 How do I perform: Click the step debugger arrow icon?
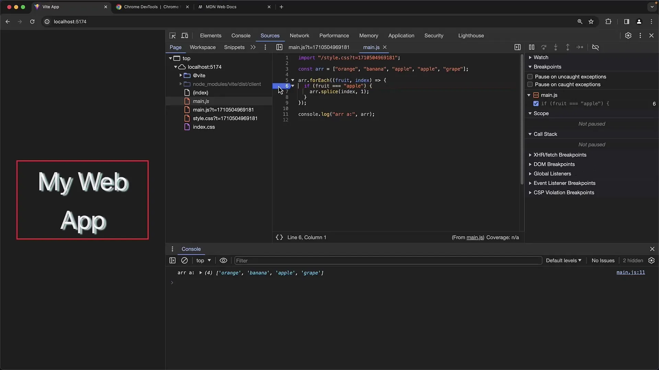pyautogui.click(x=580, y=47)
